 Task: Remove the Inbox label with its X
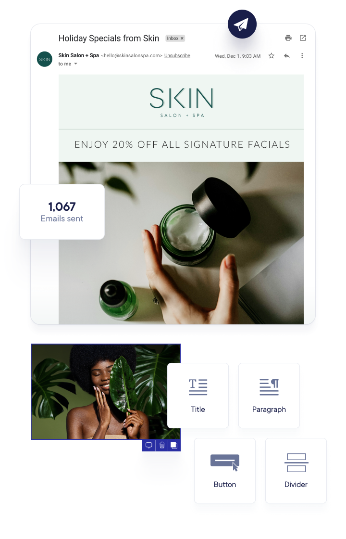[x=182, y=38]
